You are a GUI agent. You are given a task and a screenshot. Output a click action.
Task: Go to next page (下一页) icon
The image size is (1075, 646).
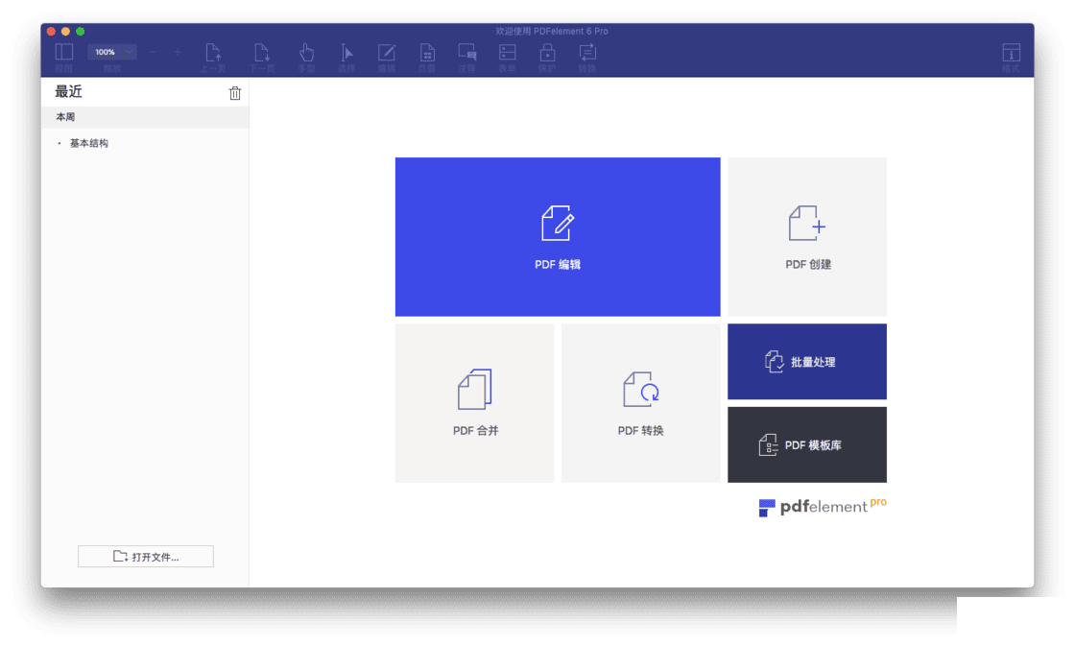click(x=261, y=52)
